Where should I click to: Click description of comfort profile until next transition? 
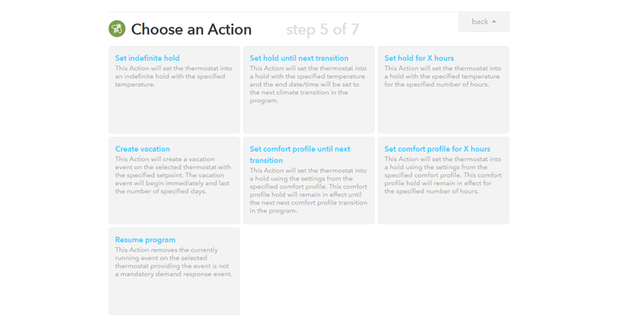coord(308,191)
